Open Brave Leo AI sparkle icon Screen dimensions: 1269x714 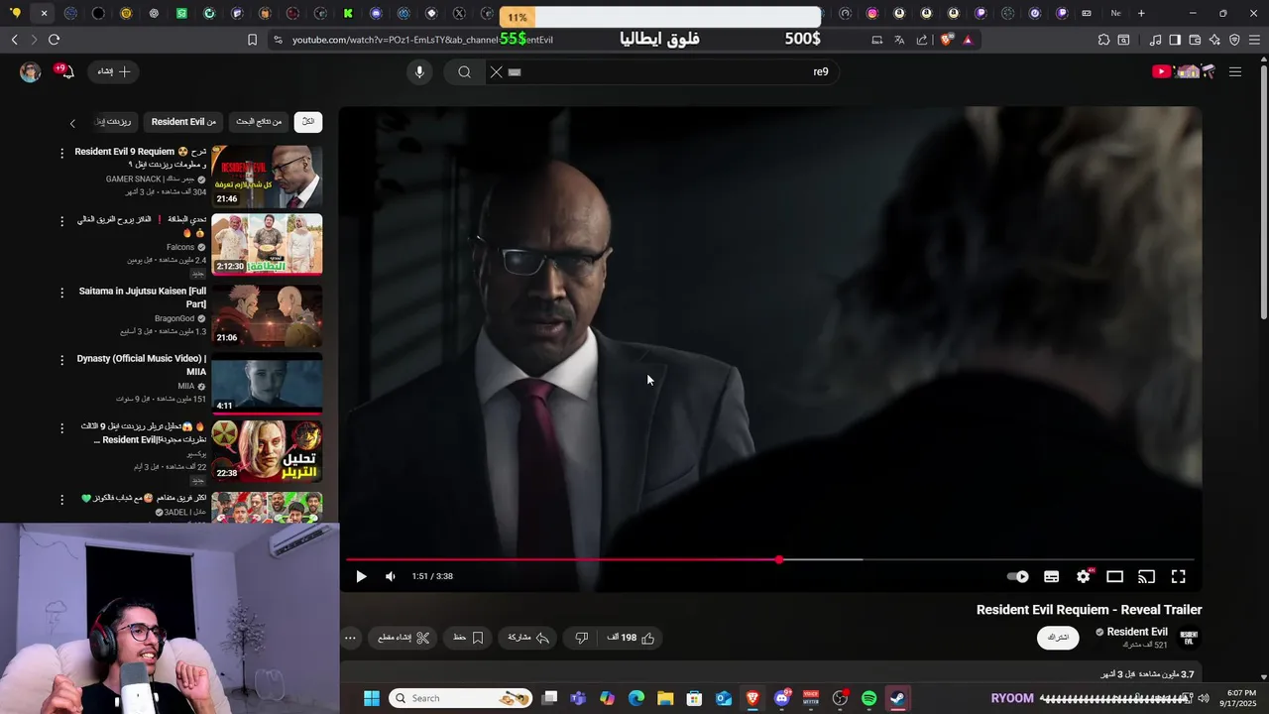(1214, 40)
